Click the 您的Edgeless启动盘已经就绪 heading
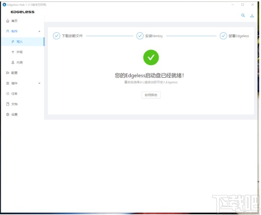 tap(149, 76)
